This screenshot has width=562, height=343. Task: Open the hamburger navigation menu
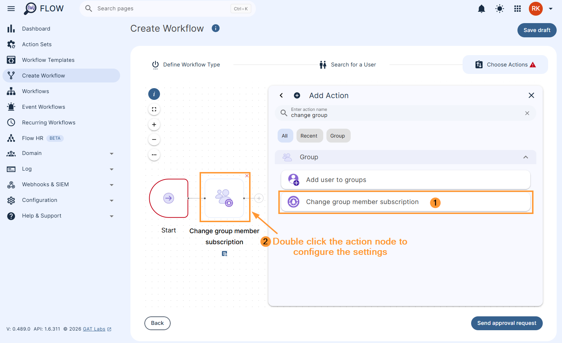pyautogui.click(x=11, y=9)
